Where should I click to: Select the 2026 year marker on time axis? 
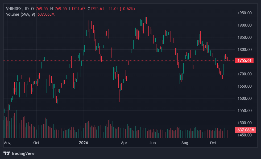(83, 143)
